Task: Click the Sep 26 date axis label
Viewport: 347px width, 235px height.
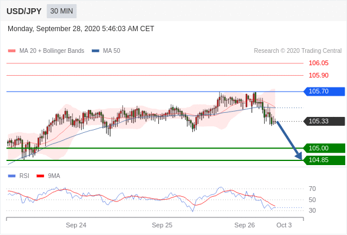Action: click(245, 225)
